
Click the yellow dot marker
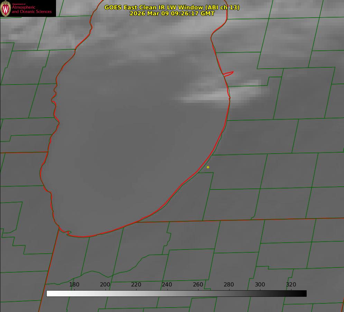[208, 167]
